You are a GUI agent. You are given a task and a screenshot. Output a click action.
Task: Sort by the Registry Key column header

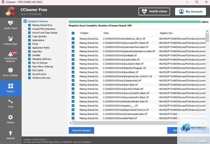[181, 33]
